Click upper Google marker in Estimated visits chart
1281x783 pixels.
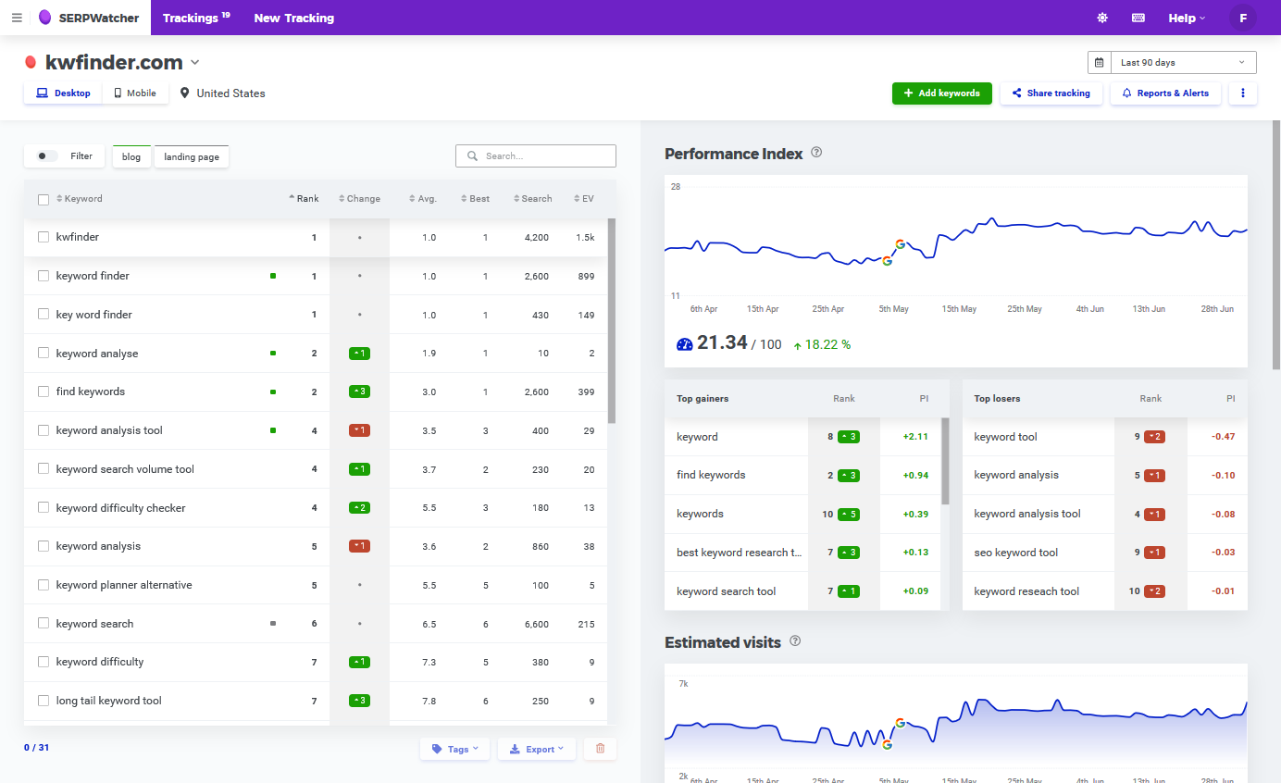tap(900, 723)
